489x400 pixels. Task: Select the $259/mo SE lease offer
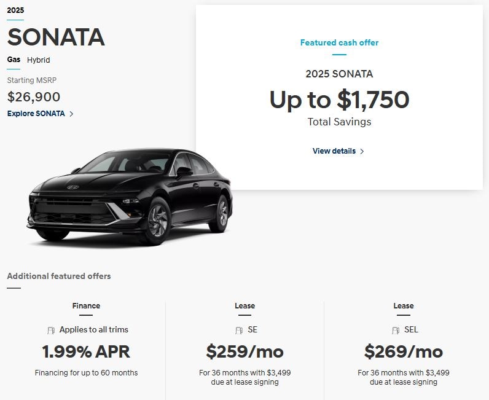pos(244,352)
